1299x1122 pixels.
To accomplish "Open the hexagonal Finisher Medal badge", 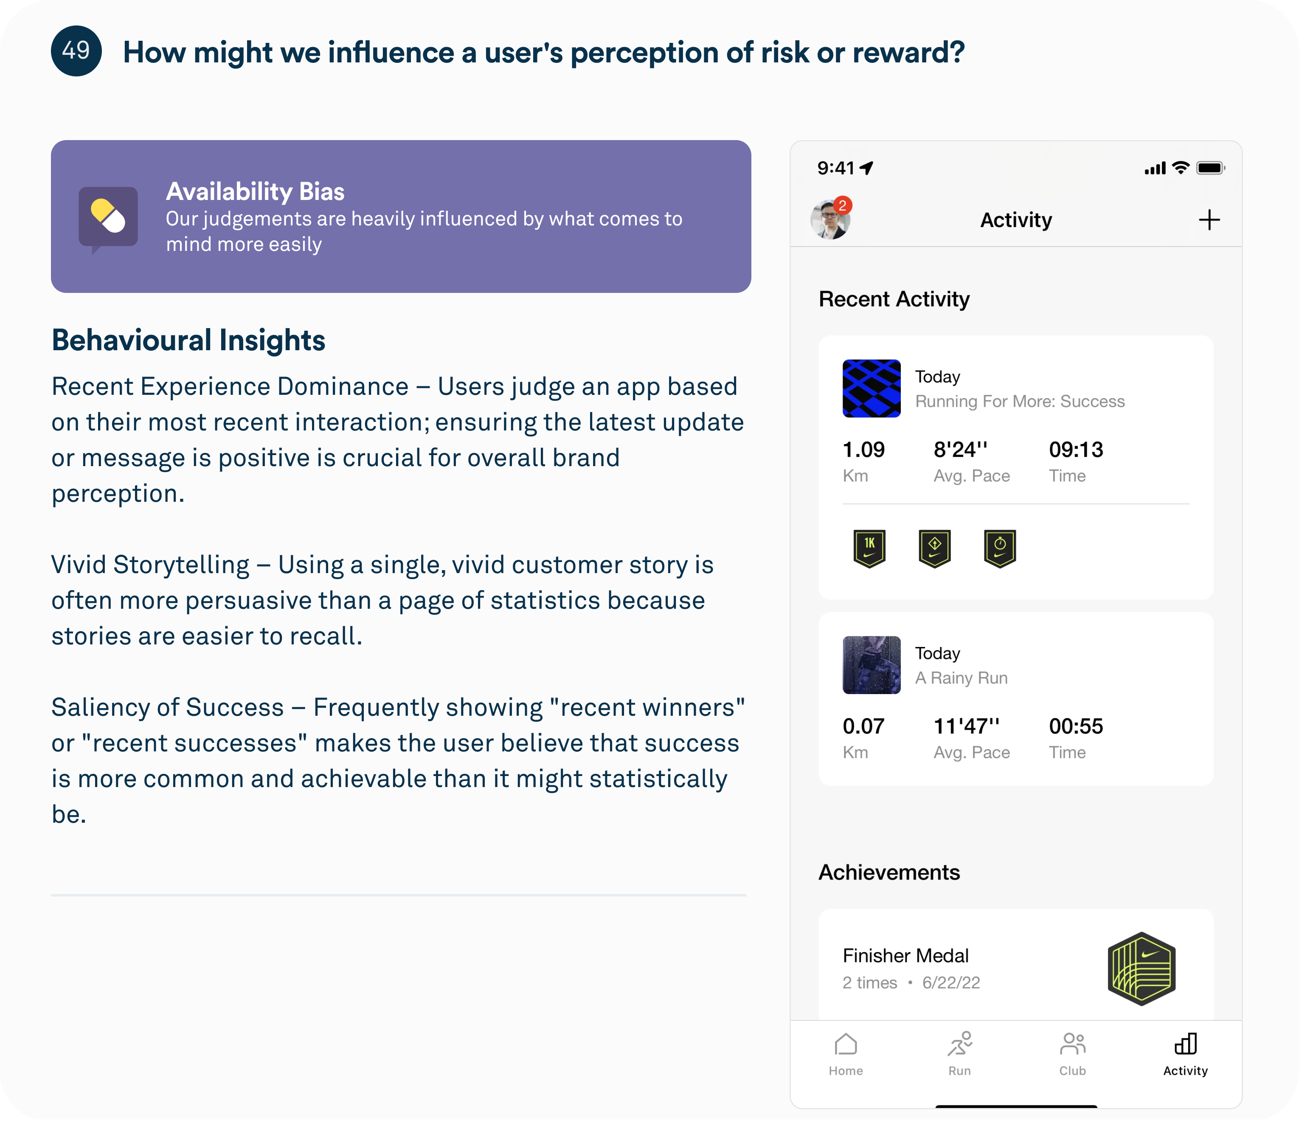I will coord(1141,968).
